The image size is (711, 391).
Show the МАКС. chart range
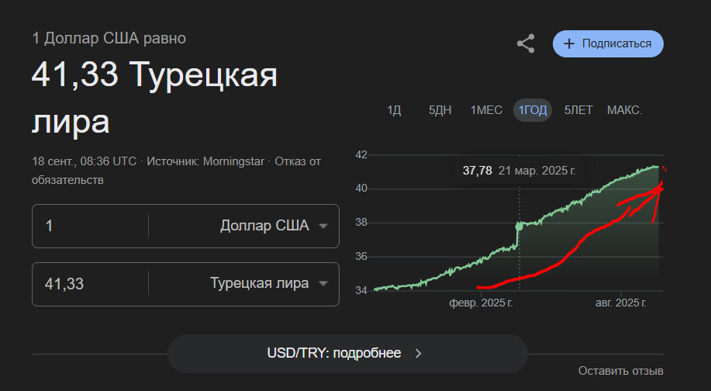(624, 110)
